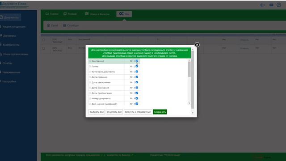Select the Дата окончания row label
Image resolution: width=286 pixels, height=161 pixels.
click(100, 88)
